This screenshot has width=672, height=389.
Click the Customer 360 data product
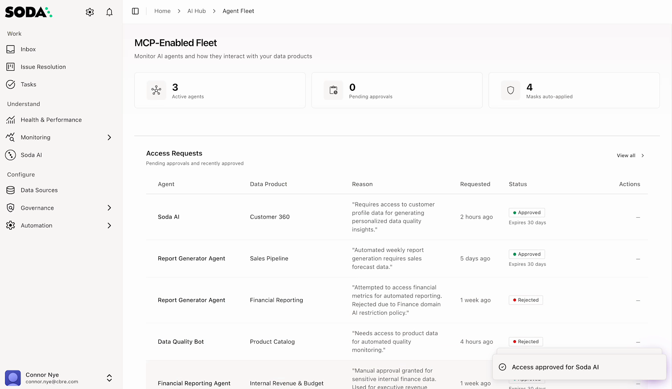[270, 217]
